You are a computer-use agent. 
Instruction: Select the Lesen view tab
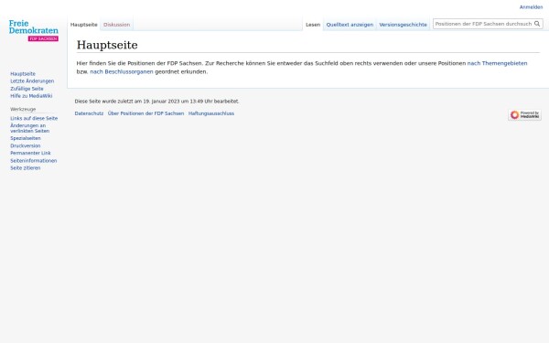313,25
